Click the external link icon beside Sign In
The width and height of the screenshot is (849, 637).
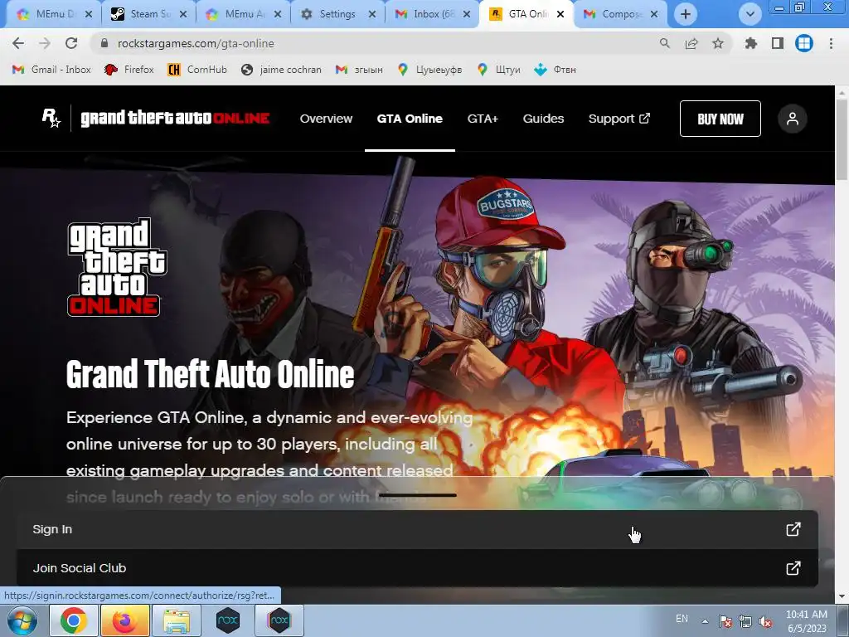[x=793, y=529]
